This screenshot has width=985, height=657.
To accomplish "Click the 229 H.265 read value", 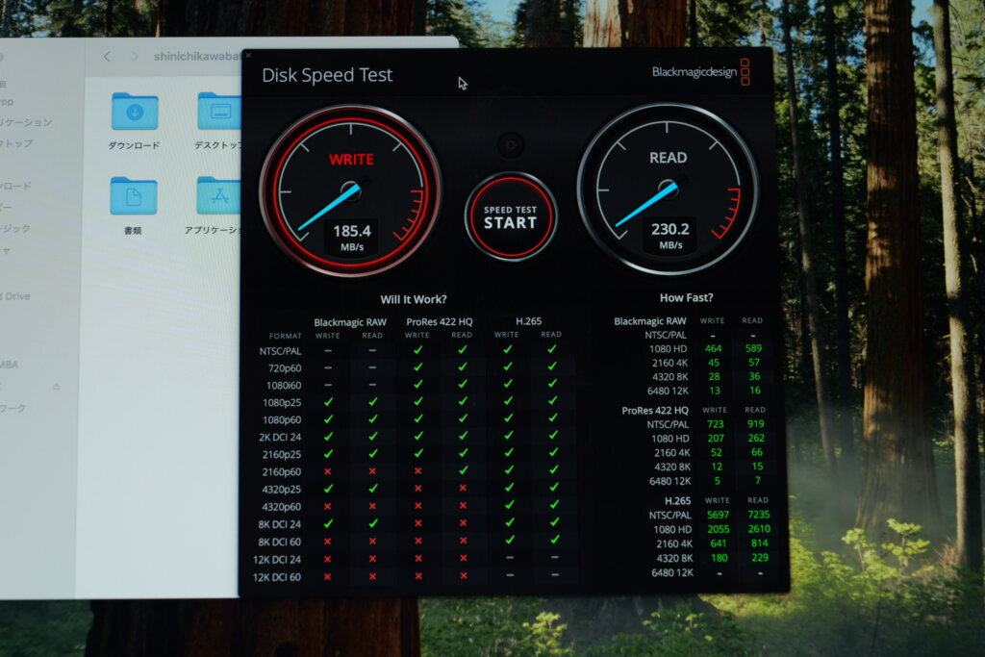I will 760,557.
